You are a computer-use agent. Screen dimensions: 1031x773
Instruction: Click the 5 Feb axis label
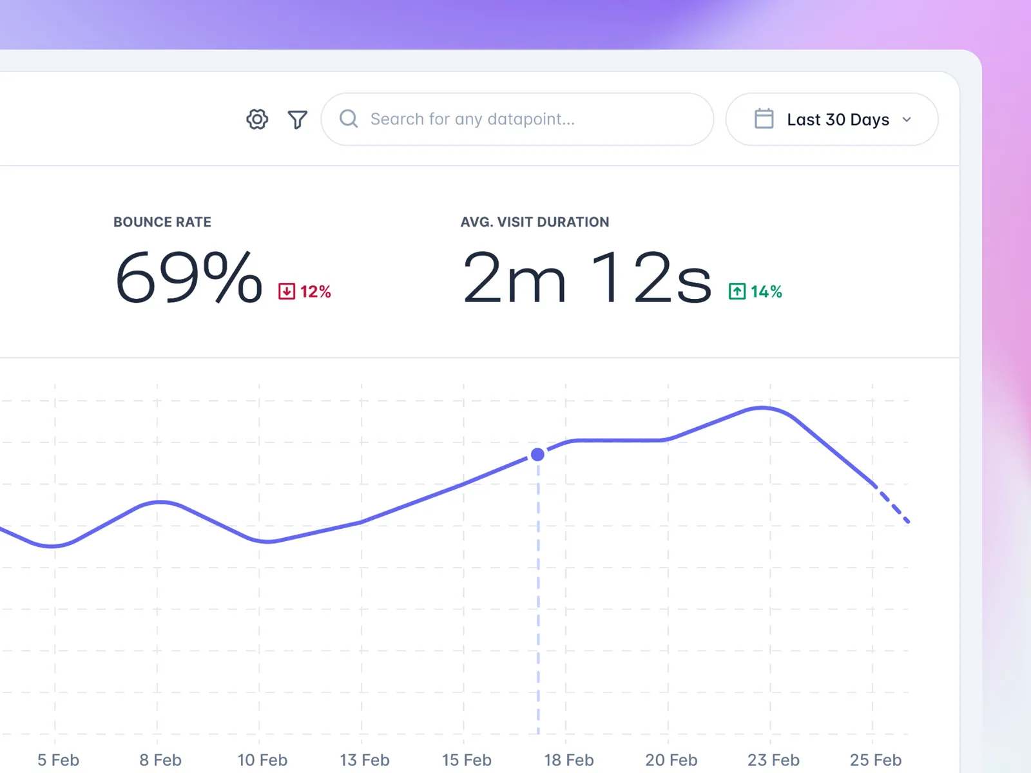(x=58, y=760)
